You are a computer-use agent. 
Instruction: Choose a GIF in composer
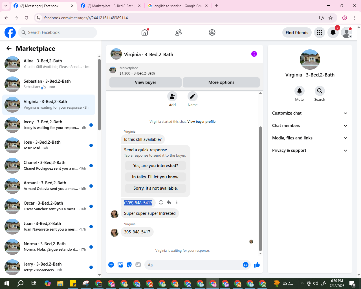click(x=138, y=265)
